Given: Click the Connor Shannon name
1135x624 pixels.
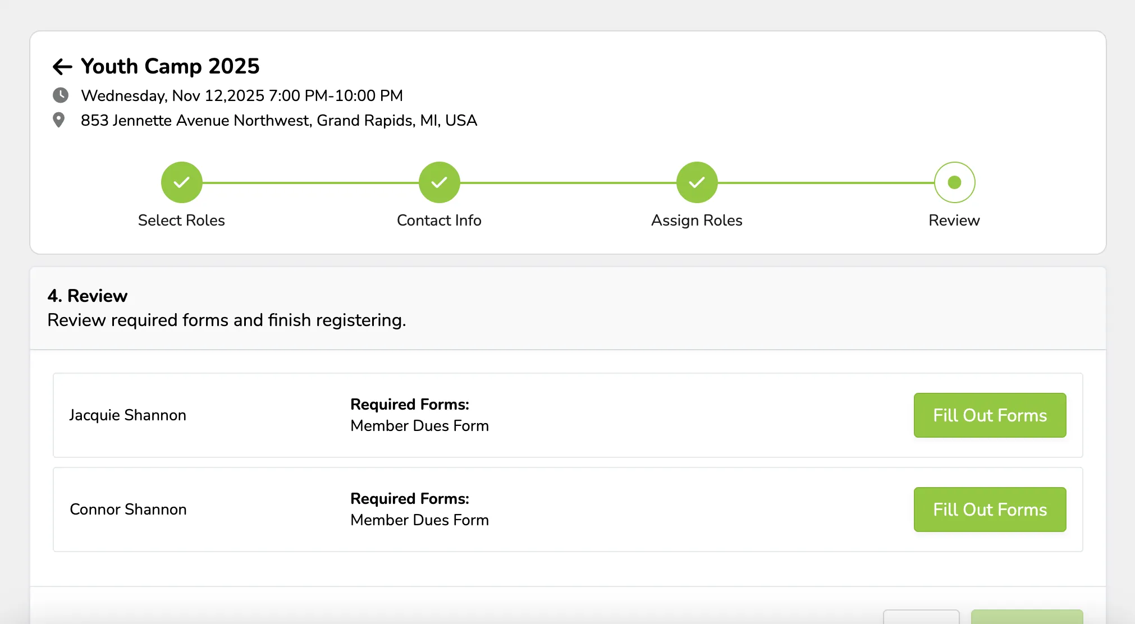Looking at the screenshot, I should (128, 510).
